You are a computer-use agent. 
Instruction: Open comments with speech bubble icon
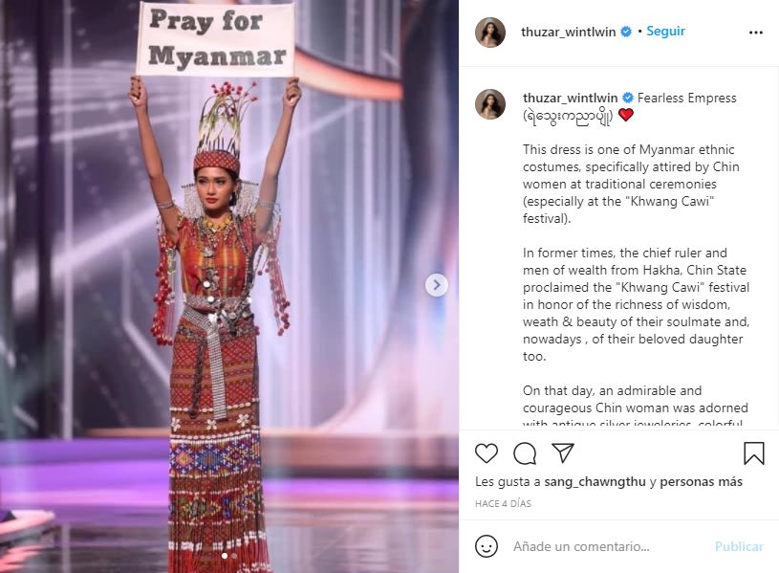pos(525,453)
